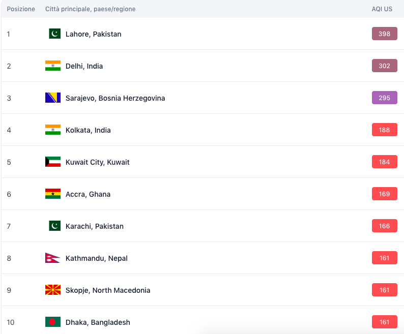Screen dimensions: 404x334
Task: Click the Posizione column header
Action: 21,9
